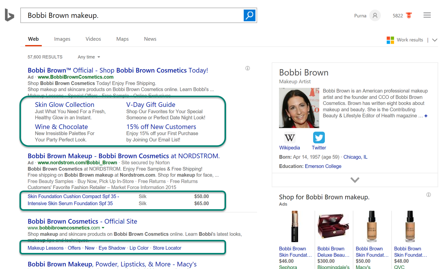
Task: Click the Deluxe Beauty red case product image
Action: click(333, 227)
